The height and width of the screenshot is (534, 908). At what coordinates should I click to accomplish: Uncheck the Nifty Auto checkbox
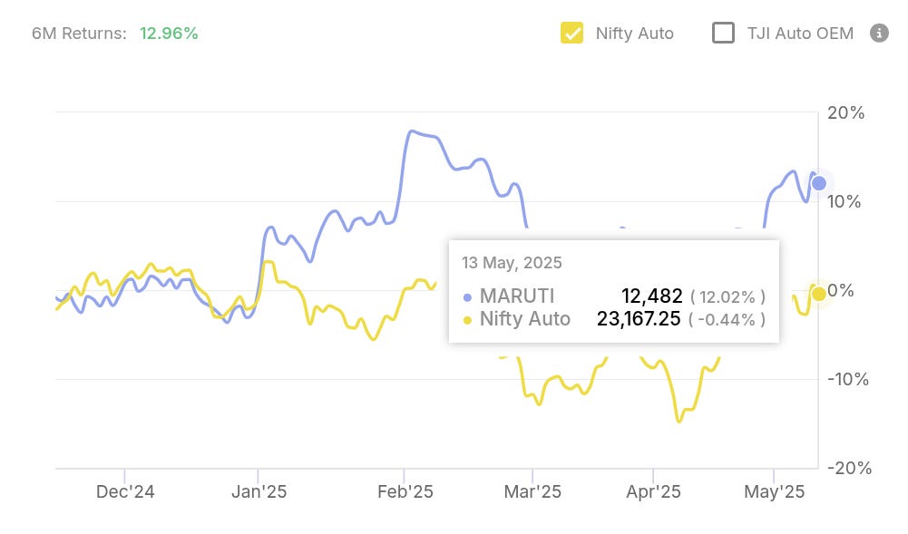pos(571,34)
